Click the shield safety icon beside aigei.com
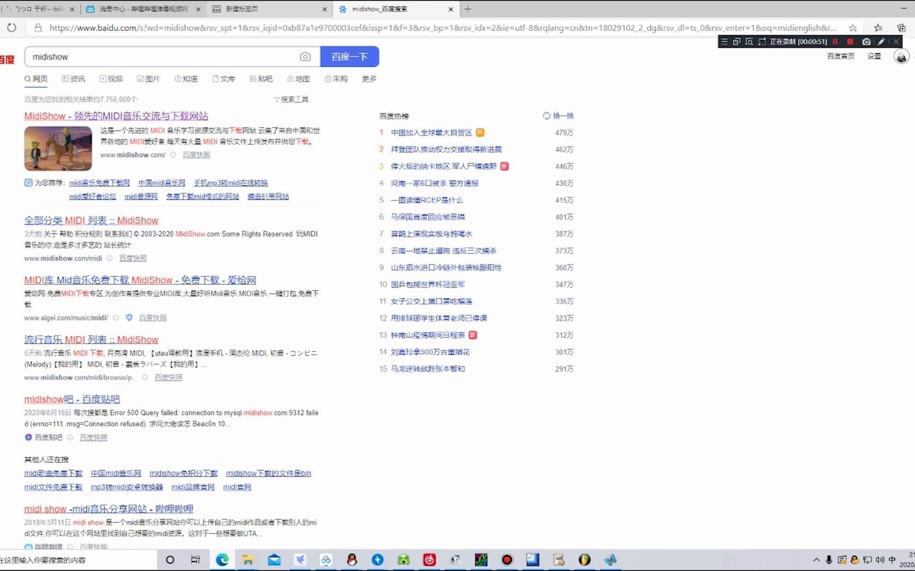 [x=129, y=318]
